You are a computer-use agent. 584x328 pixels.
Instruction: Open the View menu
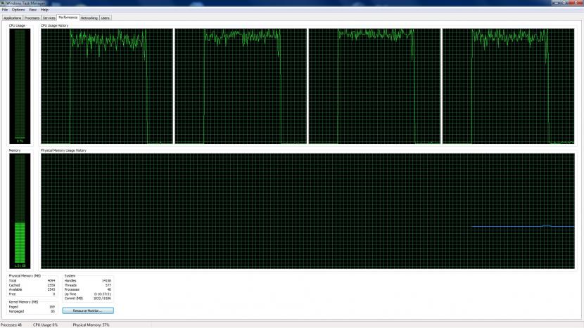(33, 10)
